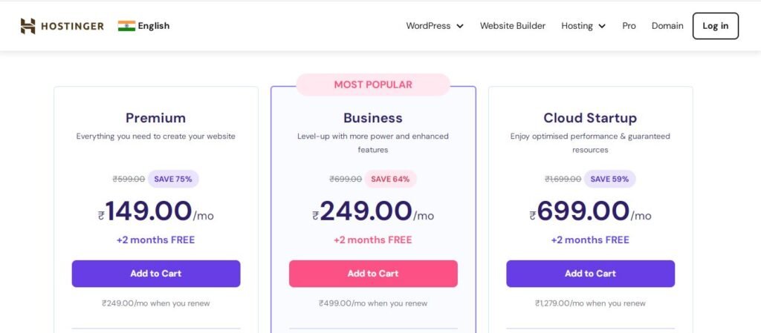Open the Domain navigation link
The height and width of the screenshot is (333, 761).
click(x=667, y=26)
